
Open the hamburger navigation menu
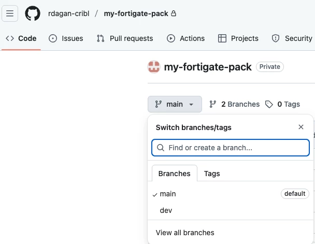[x=10, y=13]
